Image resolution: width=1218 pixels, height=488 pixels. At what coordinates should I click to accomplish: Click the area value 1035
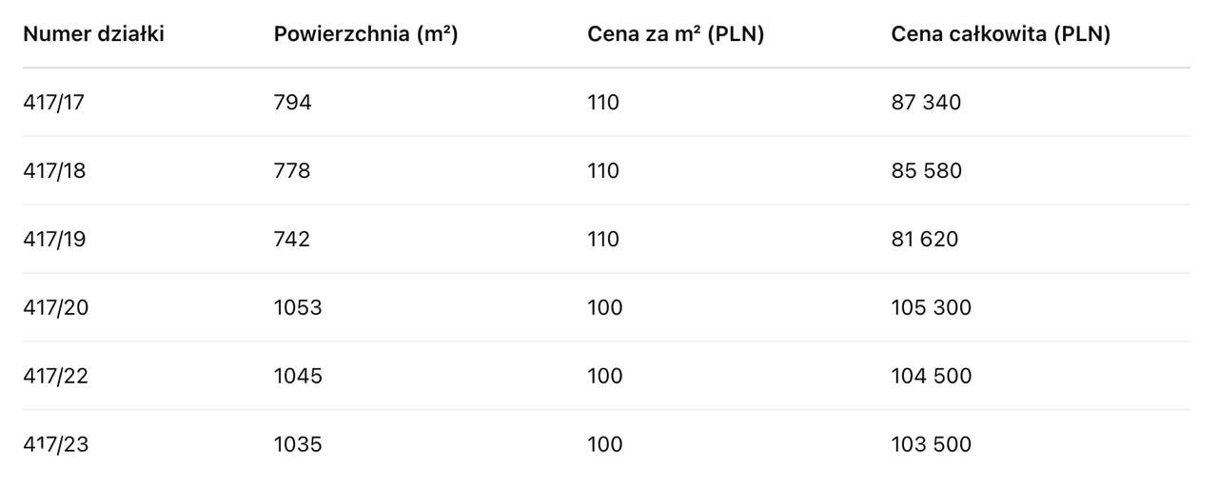pos(298,444)
